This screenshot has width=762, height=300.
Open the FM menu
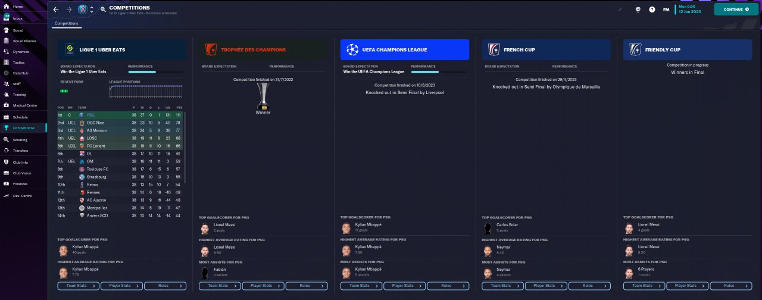coord(666,10)
